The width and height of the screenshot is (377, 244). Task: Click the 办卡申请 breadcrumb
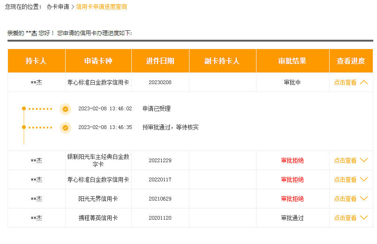[x=58, y=7]
